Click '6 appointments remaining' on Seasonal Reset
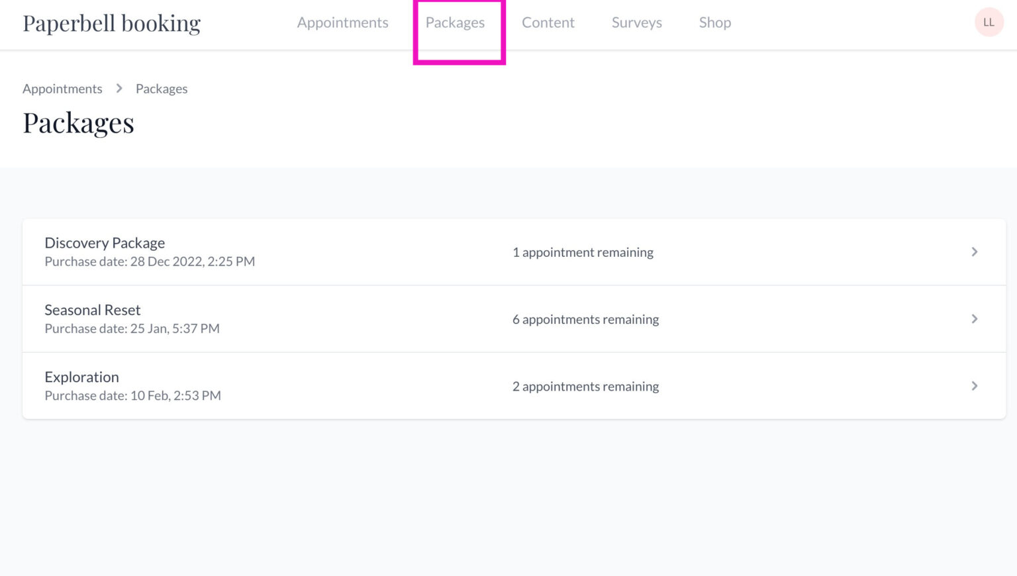The image size is (1017, 576). [x=585, y=318]
